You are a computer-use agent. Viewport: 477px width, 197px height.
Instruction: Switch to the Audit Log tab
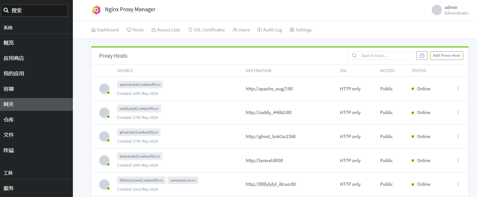(270, 30)
